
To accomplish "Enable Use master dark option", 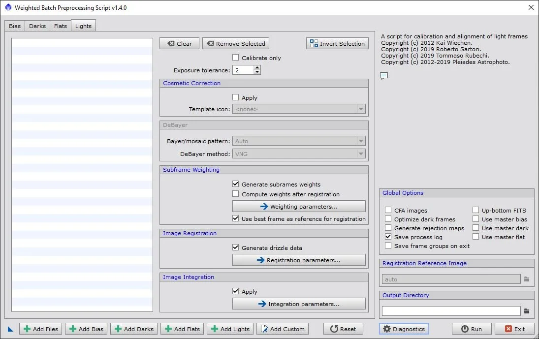I will click(x=476, y=228).
